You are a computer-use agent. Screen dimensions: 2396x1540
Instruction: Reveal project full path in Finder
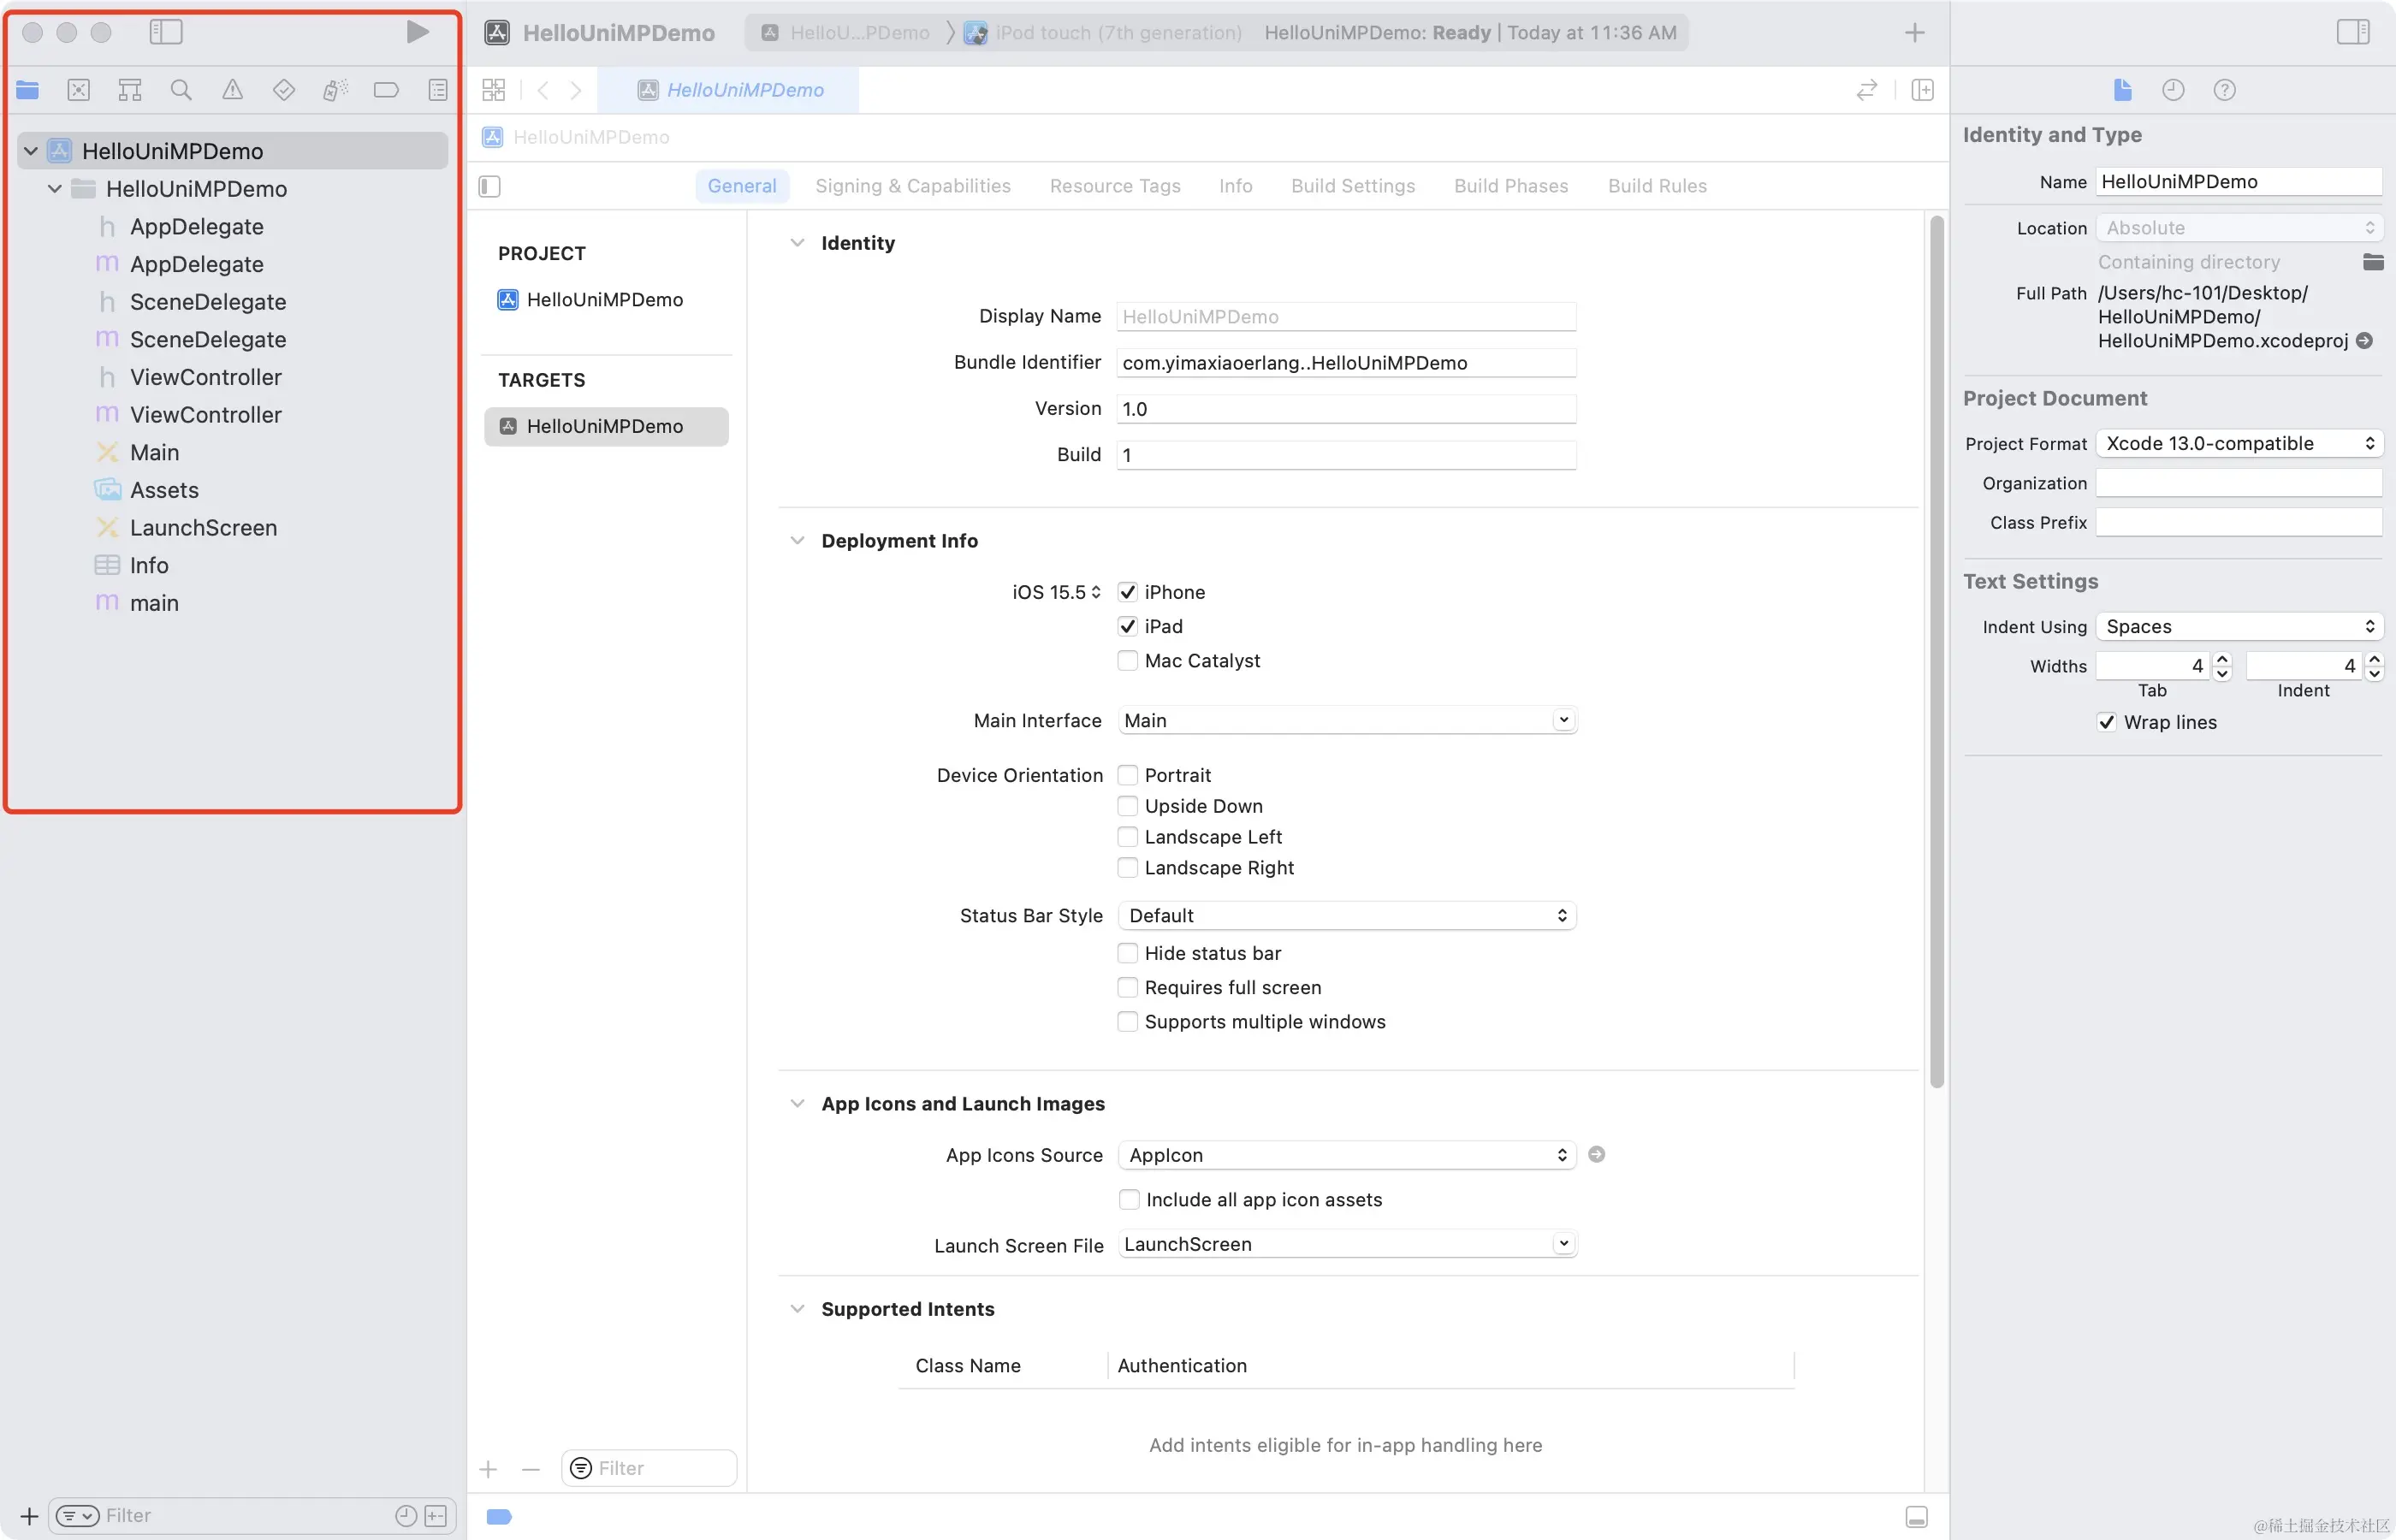click(x=2365, y=341)
